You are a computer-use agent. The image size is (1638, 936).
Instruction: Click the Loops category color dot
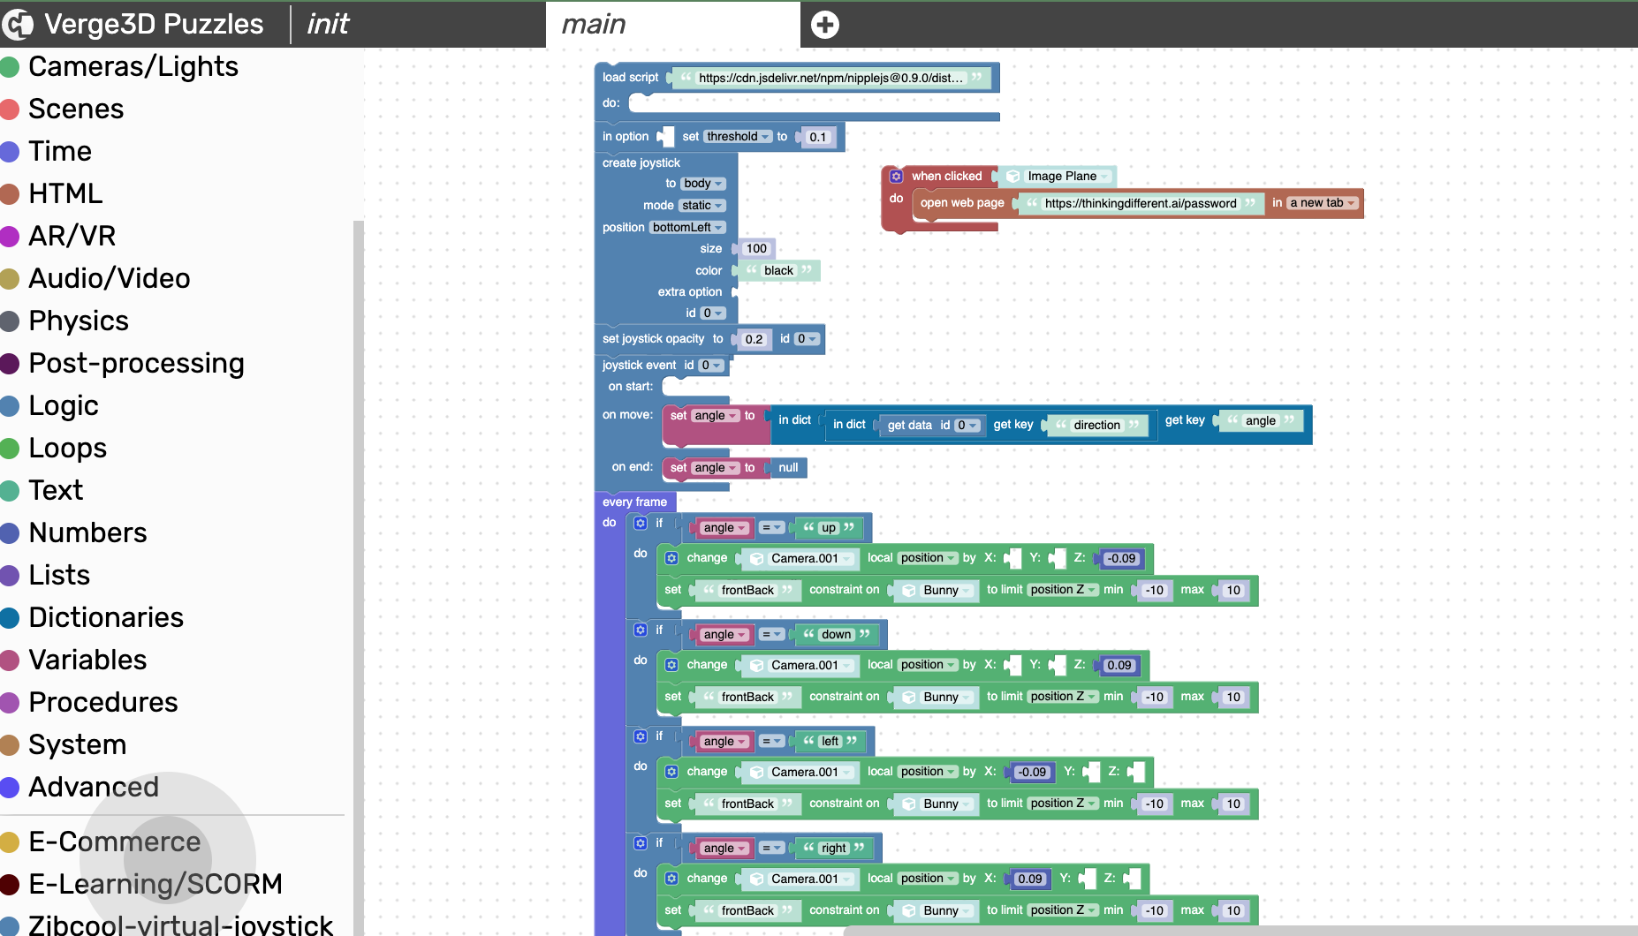click(11, 449)
